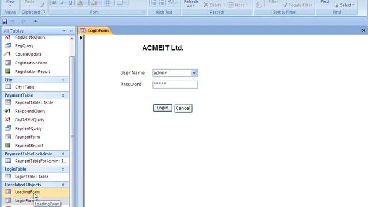
Task: Click Toggle Filter button
Action: tap(297, 5)
